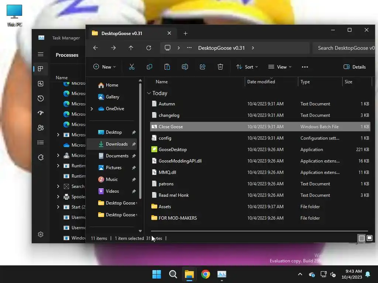Click the navigation pane scrollbar
Image resolution: width=378 pixels, height=283 pixels.
click(x=140, y=141)
